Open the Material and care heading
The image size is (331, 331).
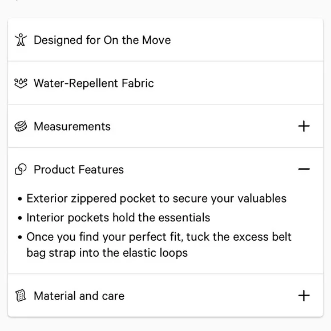[x=79, y=296]
